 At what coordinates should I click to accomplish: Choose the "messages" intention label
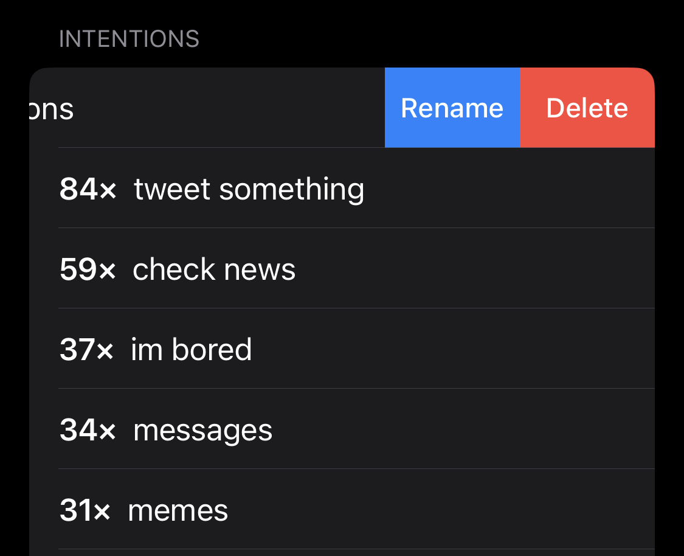[x=202, y=431]
